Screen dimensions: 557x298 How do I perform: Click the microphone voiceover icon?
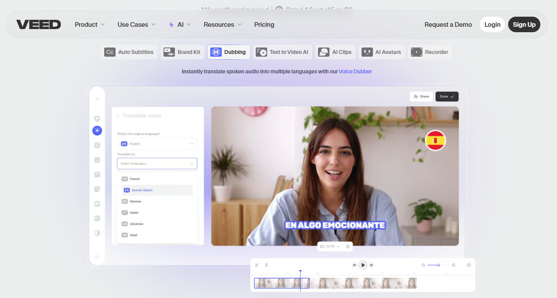[x=266, y=265]
